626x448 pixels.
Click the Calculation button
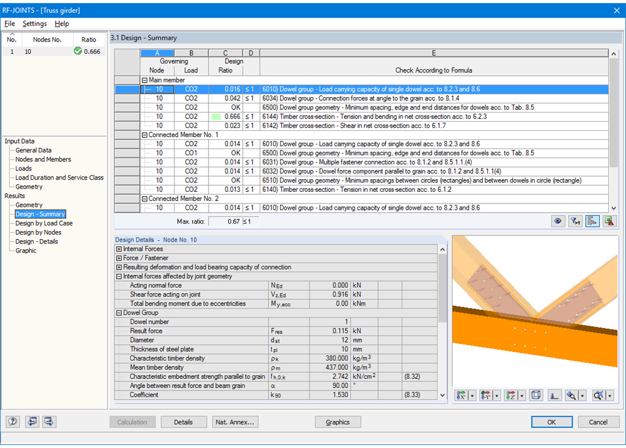(132, 422)
